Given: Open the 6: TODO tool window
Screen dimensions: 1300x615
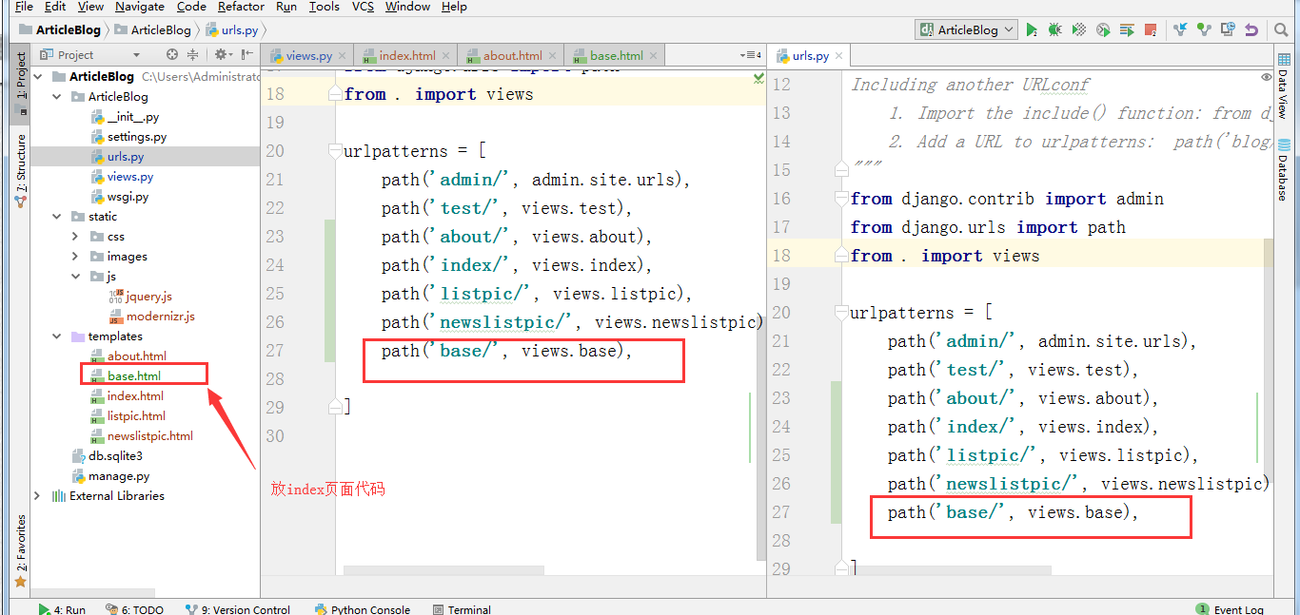Looking at the screenshot, I should (134, 609).
